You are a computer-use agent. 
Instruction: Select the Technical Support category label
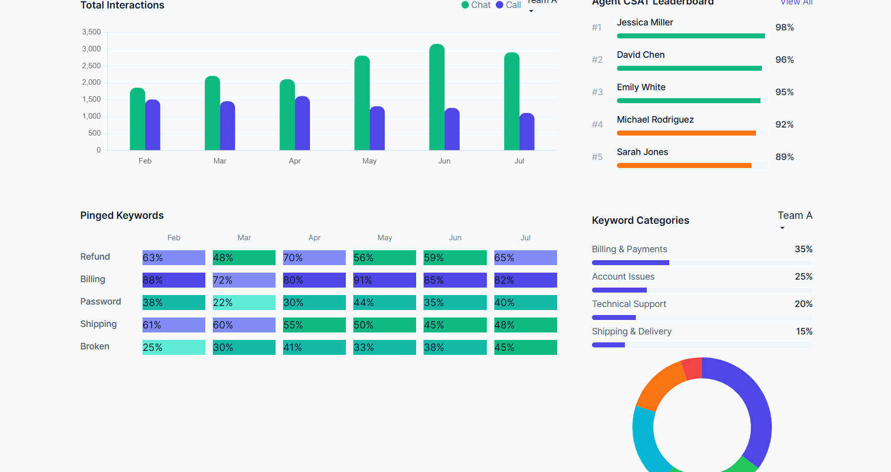[629, 304]
